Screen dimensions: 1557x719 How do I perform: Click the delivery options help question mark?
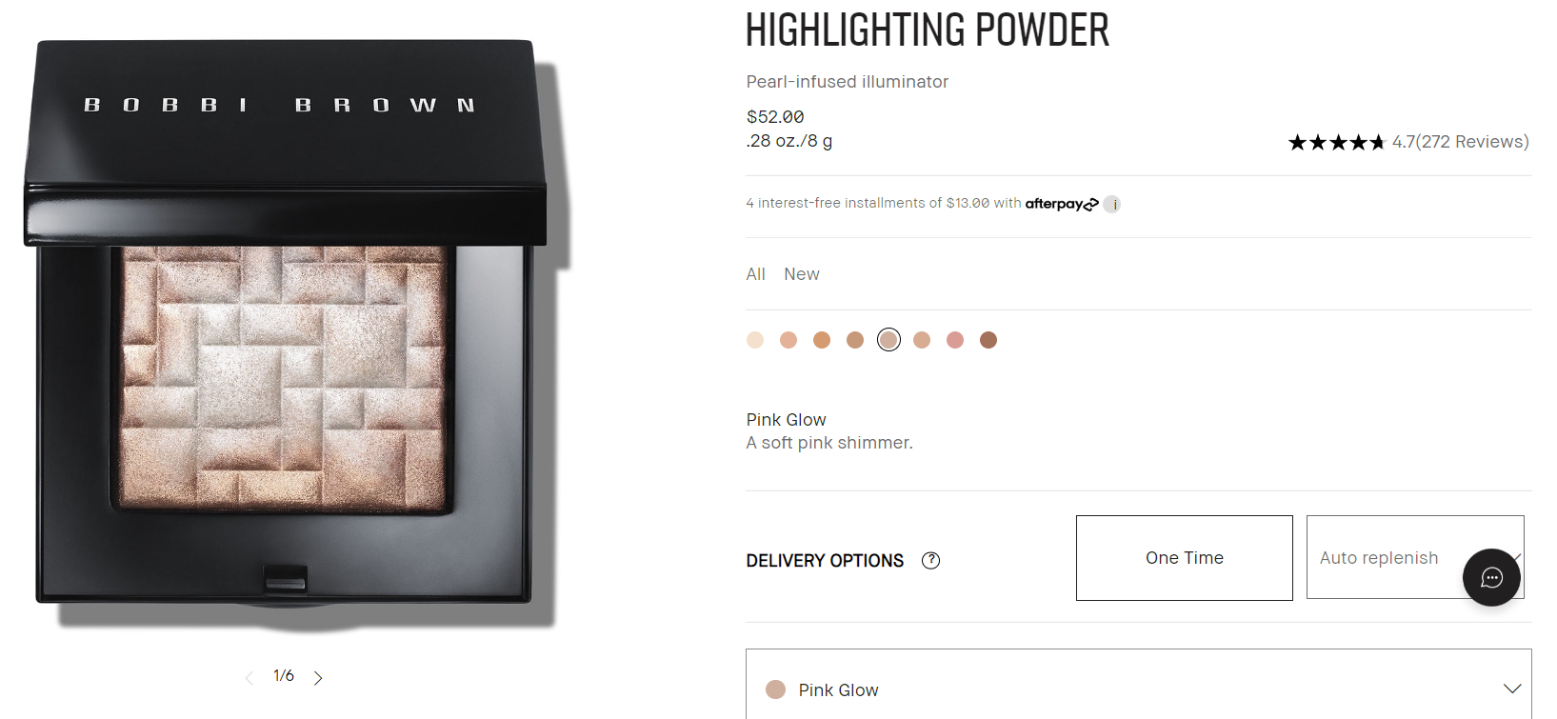(930, 561)
